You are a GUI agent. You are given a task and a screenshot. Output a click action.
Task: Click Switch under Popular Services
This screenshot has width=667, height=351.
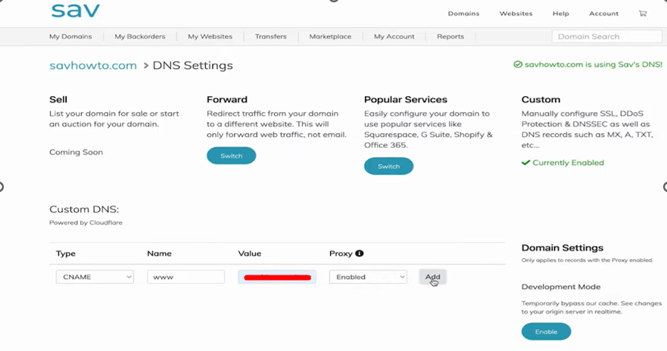click(389, 166)
